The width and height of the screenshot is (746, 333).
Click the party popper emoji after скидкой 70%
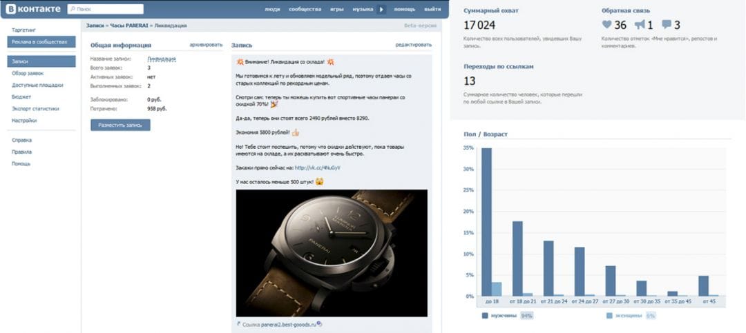pyautogui.click(x=274, y=103)
